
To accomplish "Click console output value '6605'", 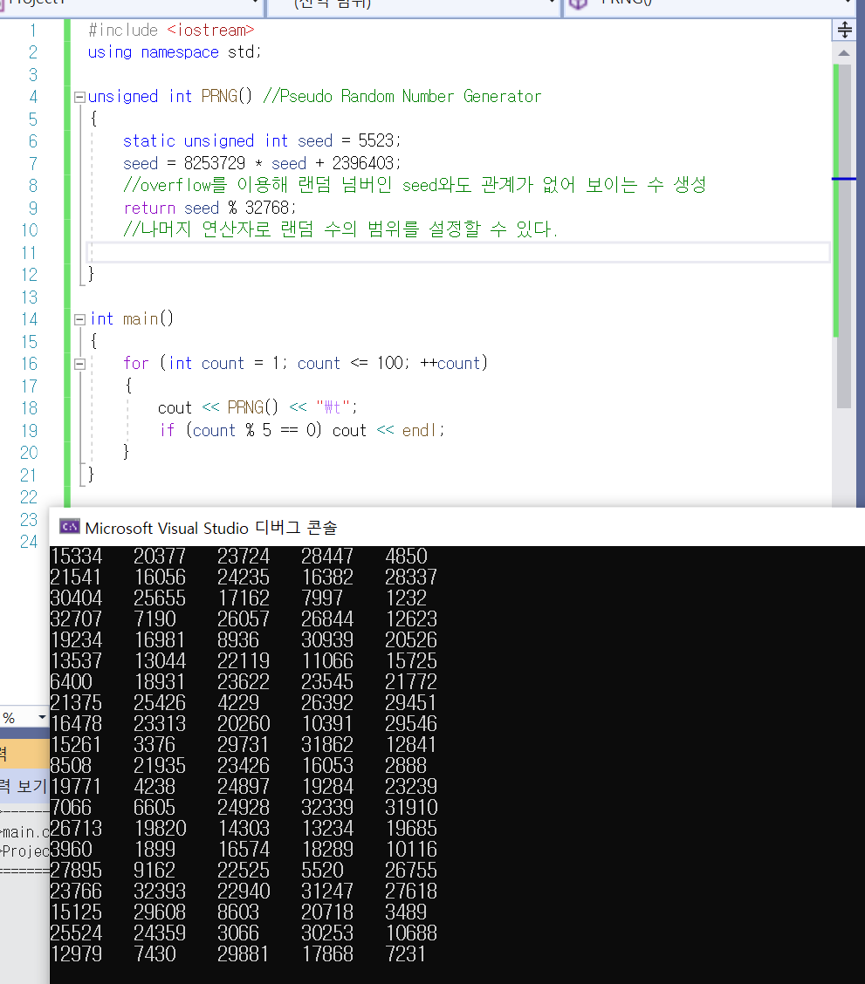I will (154, 808).
